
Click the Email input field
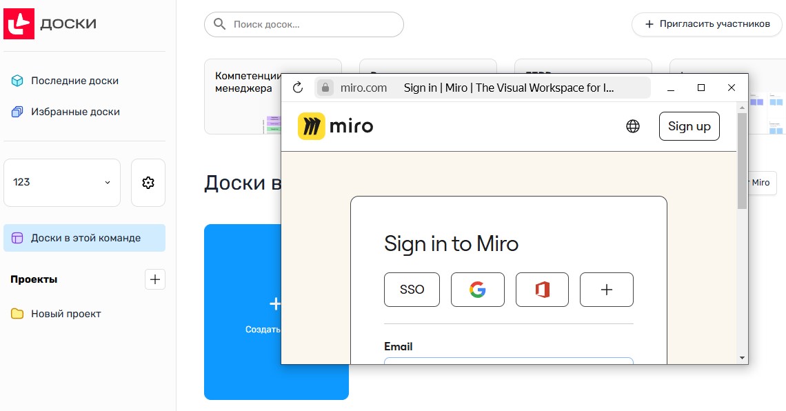click(509, 361)
